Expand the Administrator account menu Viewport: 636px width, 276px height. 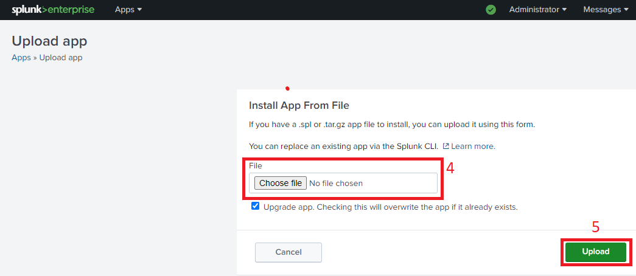coord(538,10)
